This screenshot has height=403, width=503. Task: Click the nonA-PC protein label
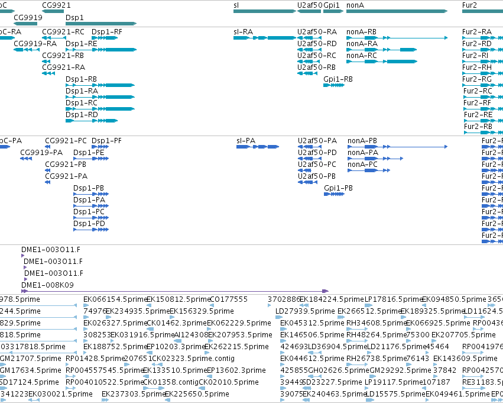(362, 165)
